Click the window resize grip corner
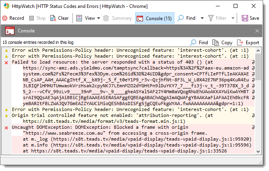The width and height of the screenshot is (269, 171). [261, 162]
